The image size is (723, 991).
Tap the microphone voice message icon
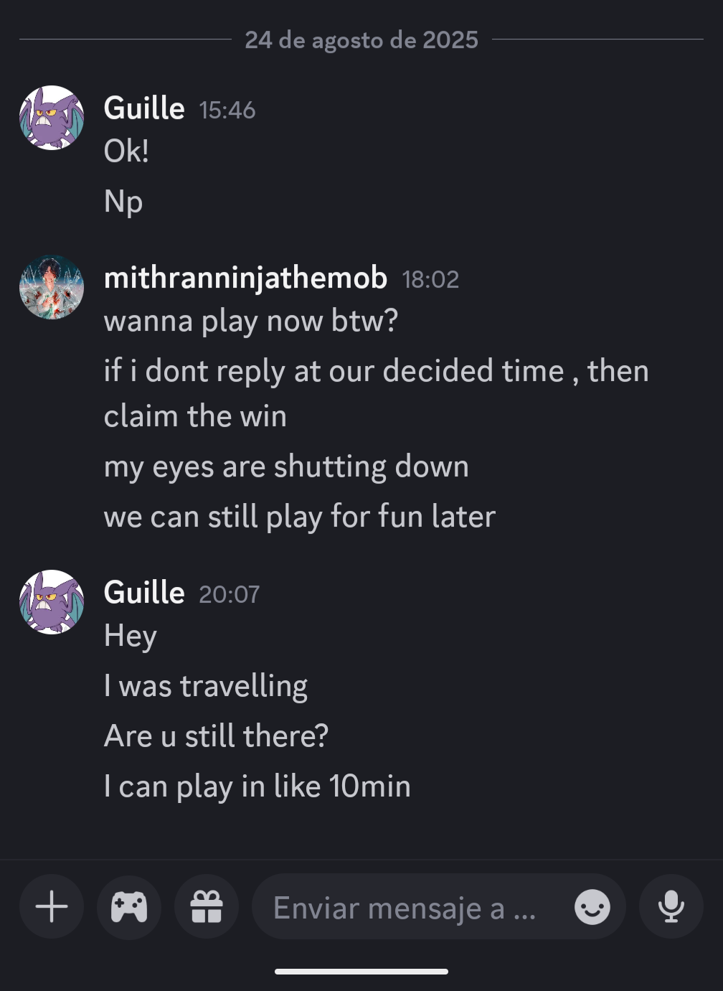point(671,907)
